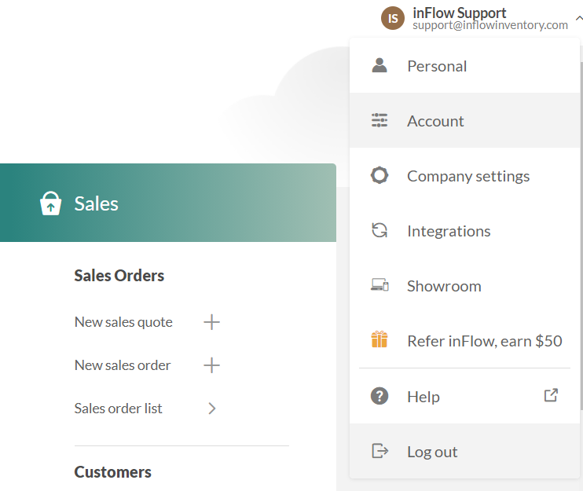Click the Help question mark icon
583x491 pixels.
pyautogui.click(x=379, y=396)
